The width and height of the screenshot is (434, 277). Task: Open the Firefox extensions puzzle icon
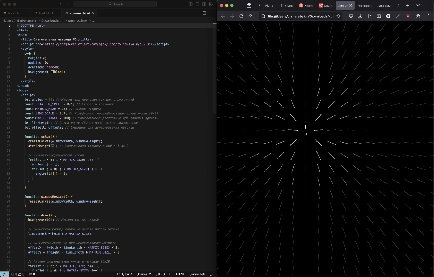418,16
